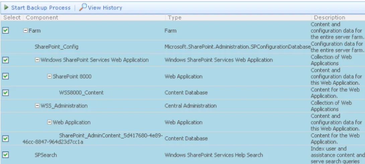The image size is (365, 164).
Task: Click the Component column header
Action: (42, 18)
